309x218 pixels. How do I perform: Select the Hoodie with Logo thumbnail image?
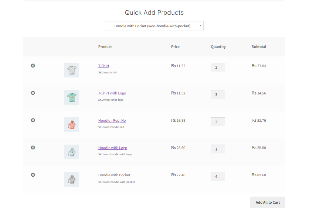pyautogui.click(x=71, y=152)
